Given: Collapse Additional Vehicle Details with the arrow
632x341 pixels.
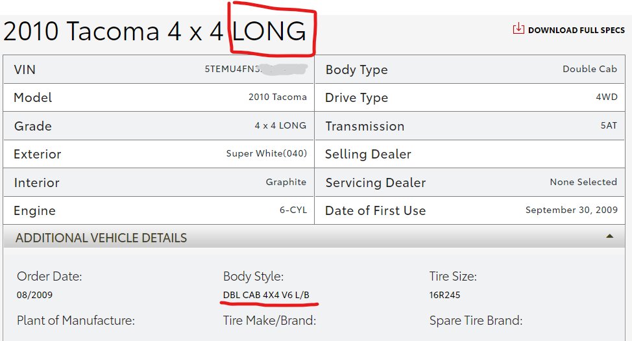Looking at the screenshot, I should coord(609,236).
